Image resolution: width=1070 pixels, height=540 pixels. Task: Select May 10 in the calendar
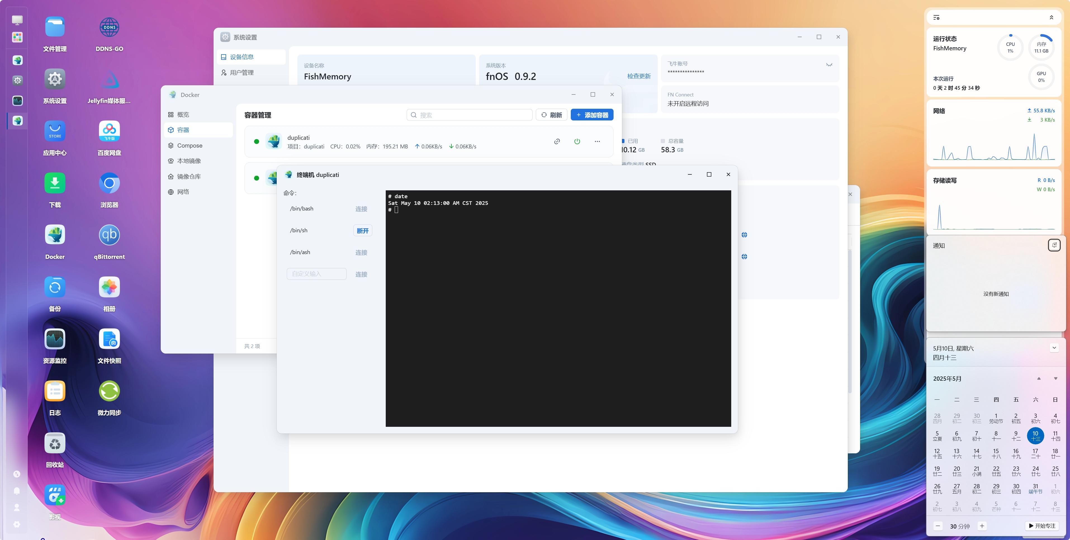point(1035,436)
